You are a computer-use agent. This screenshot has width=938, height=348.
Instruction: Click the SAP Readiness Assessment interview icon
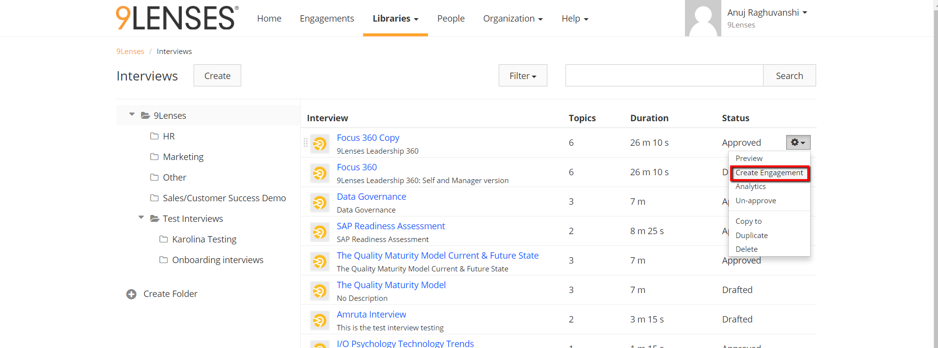click(320, 232)
